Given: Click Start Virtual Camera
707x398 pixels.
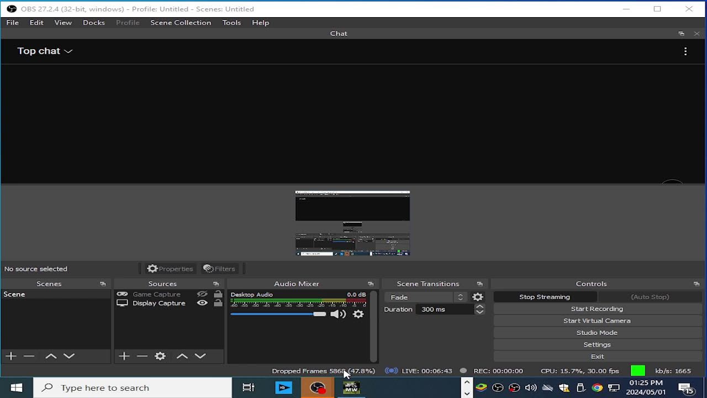Looking at the screenshot, I should [597, 321].
